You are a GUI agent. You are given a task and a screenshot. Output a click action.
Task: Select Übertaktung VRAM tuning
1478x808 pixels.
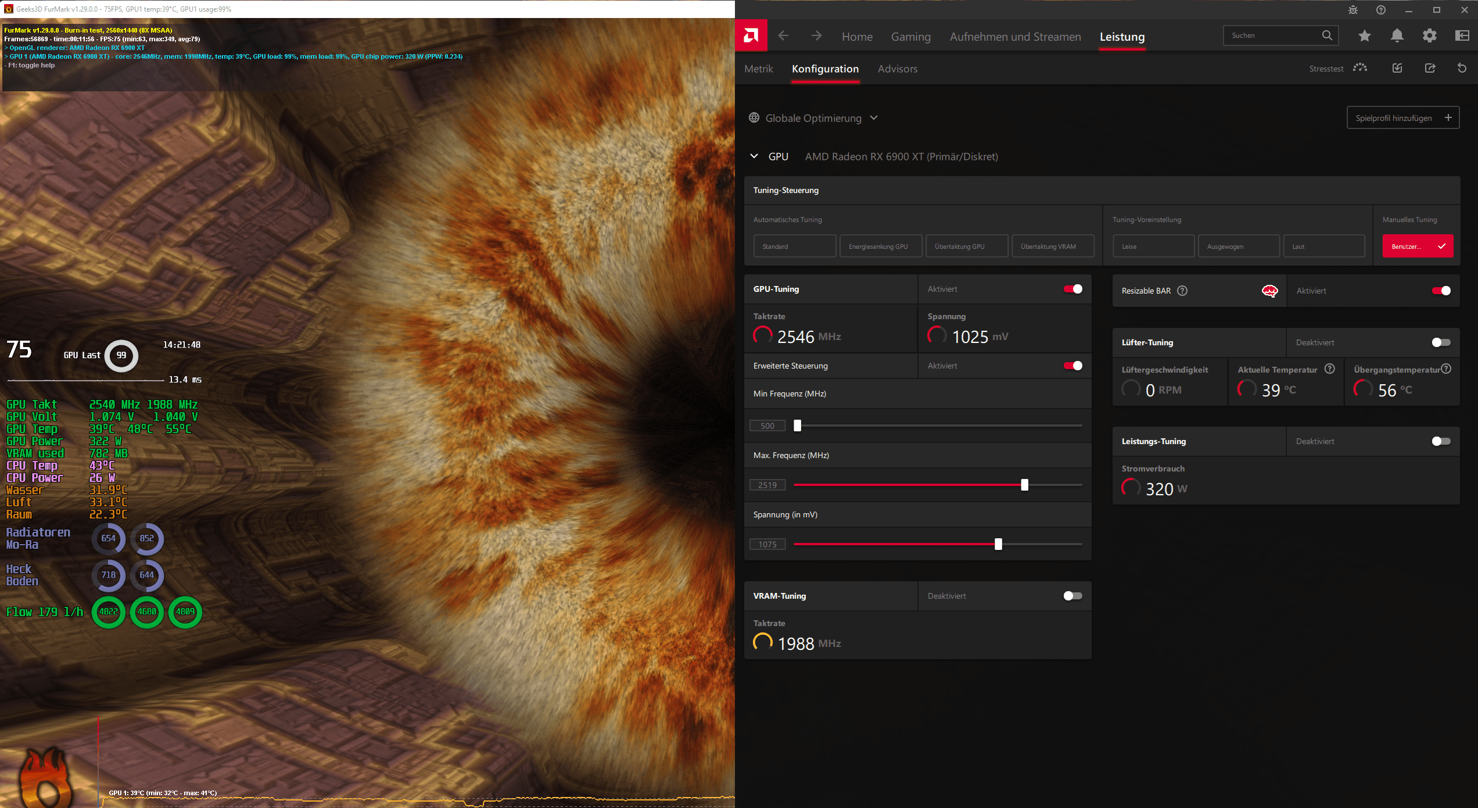pos(1053,246)
